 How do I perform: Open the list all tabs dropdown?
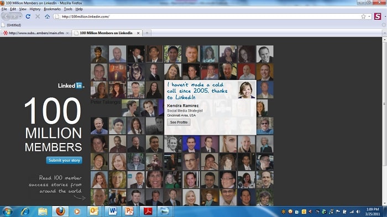[x=385, y=33]
